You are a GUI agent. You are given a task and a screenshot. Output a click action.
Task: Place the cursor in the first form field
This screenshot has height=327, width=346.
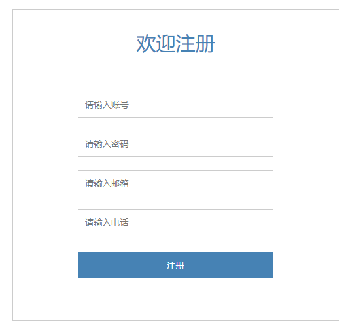[x=175, y=105]
